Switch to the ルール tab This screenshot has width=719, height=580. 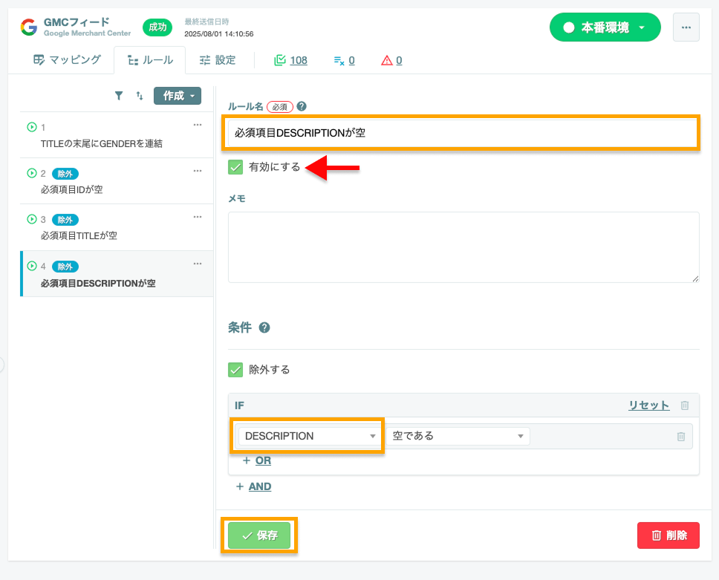tap(150, 60)
